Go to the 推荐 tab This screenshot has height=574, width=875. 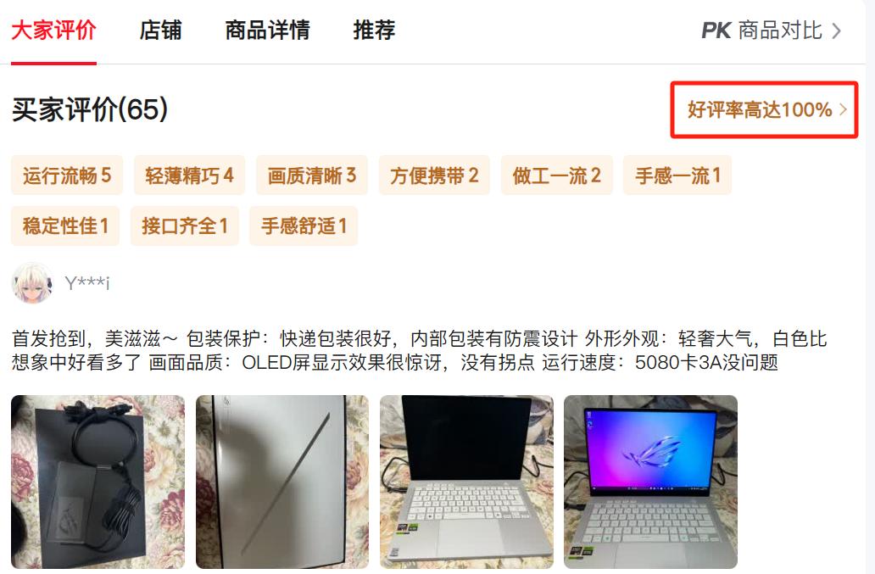374,31
